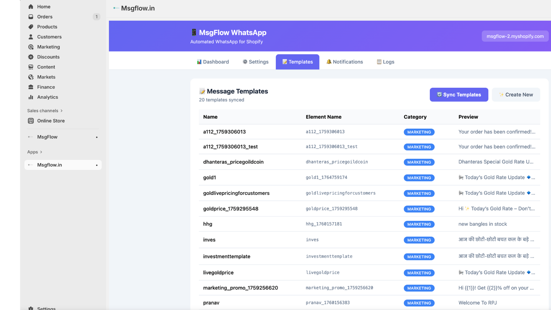The image size is (551, 310).
Task: Click the Home icon in sidebar
Action: [x=31, y=7]
